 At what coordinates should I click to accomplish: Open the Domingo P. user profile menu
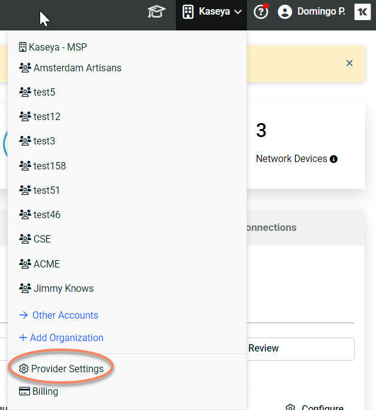click(x=312, y=12)
